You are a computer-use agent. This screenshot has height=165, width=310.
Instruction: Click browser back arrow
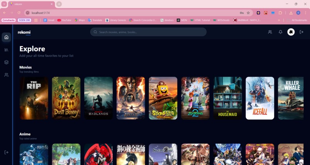click(4, 13)
